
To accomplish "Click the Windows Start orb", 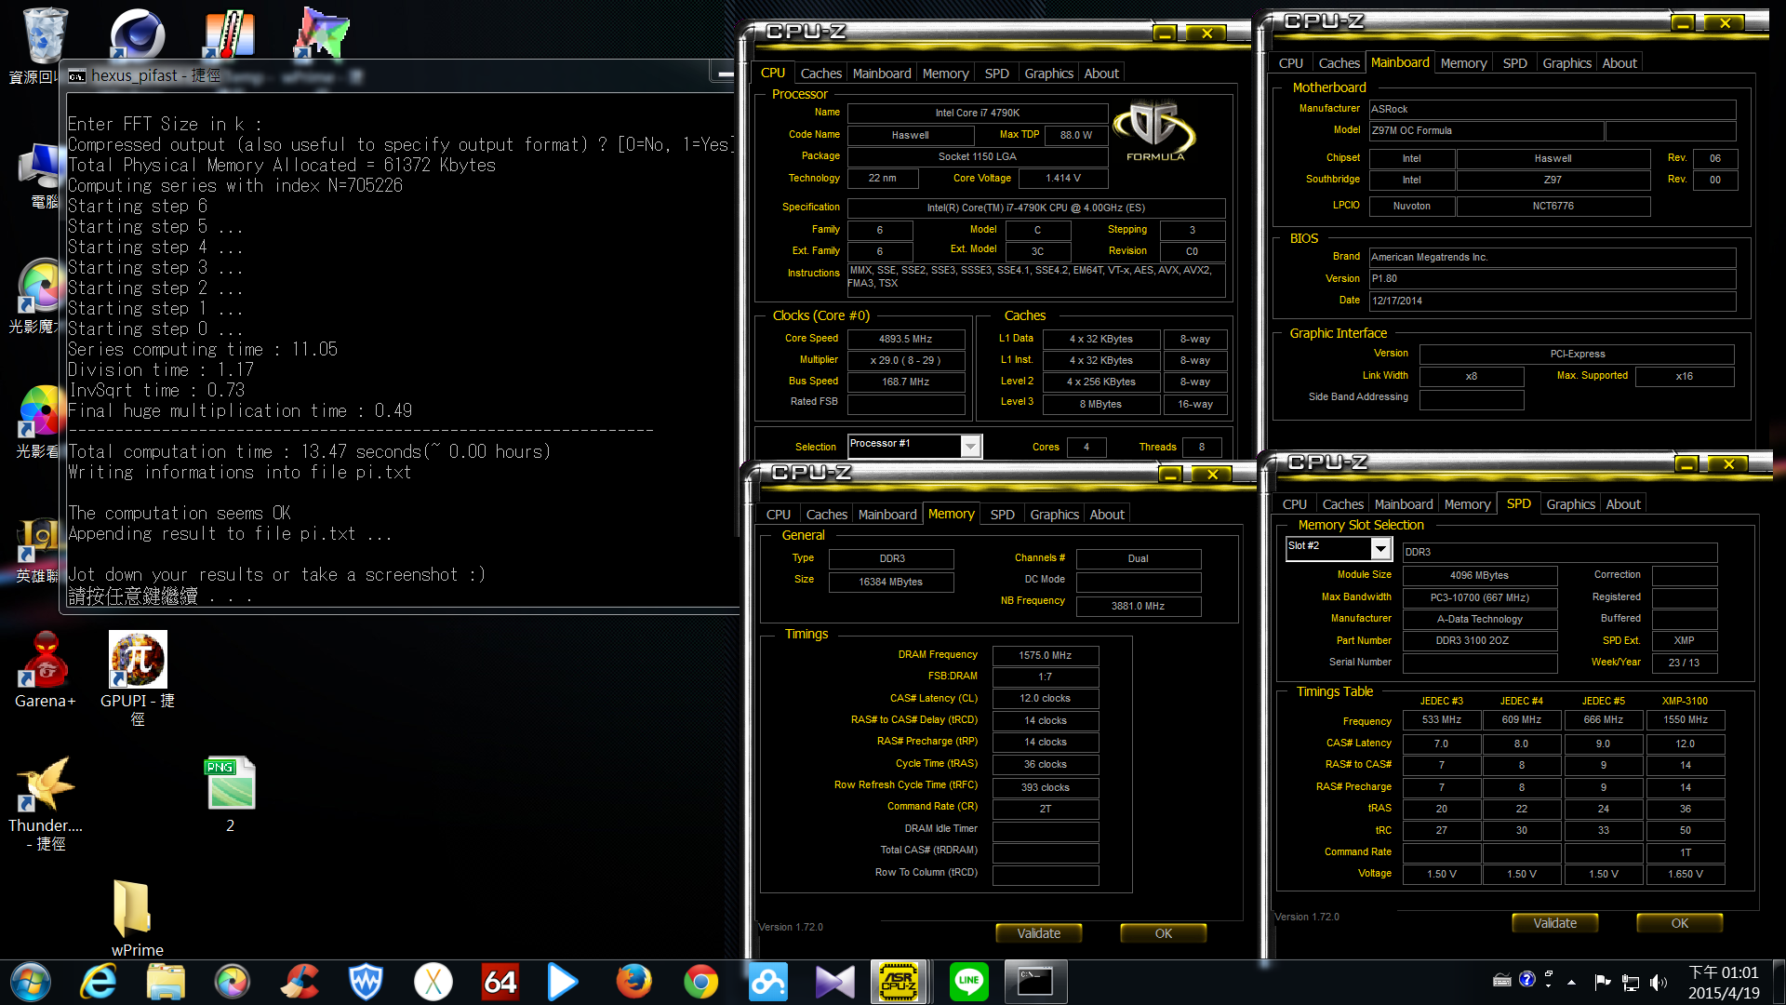I will (x=32, y=982).
